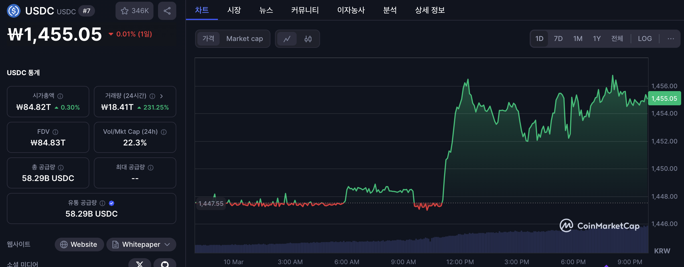
Task: Click the USDC 통계 heading
Action: coord(23,73)
